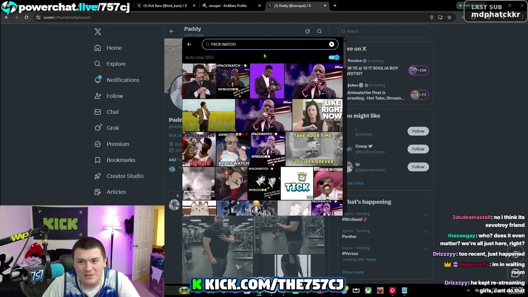The height and width of the screenshot is (297, 528).
Task: Click Show more under What's happening
Action: (x=353, y=272)
